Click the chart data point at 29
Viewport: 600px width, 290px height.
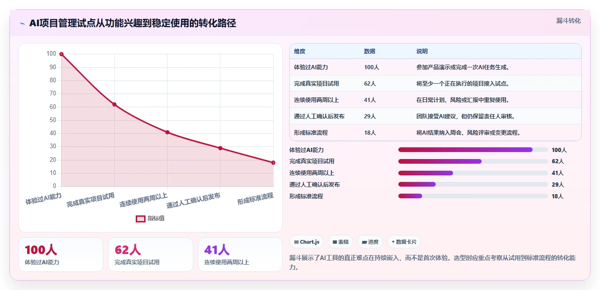click(220, 148)
